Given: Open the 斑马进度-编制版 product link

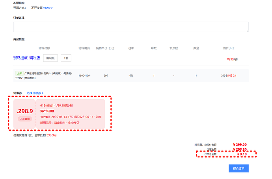Looking at the screenshot, I should point(27,58).
